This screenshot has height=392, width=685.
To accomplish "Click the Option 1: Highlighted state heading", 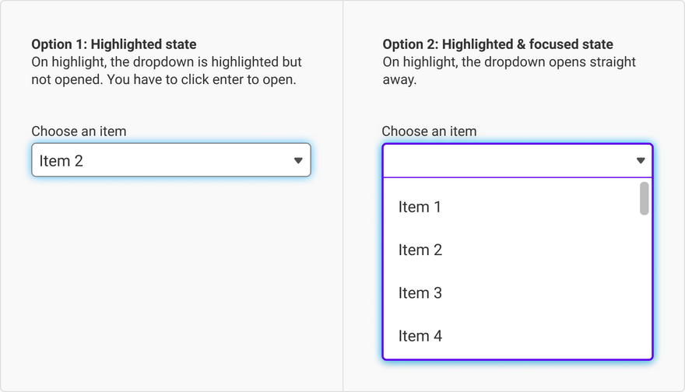I will pyautogui.click(x=114, y=44).
